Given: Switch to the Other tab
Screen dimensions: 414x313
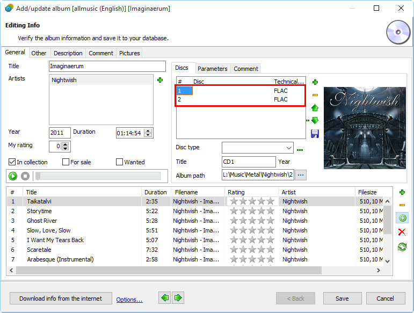Looking at the screenshot, I should point(39,53).
